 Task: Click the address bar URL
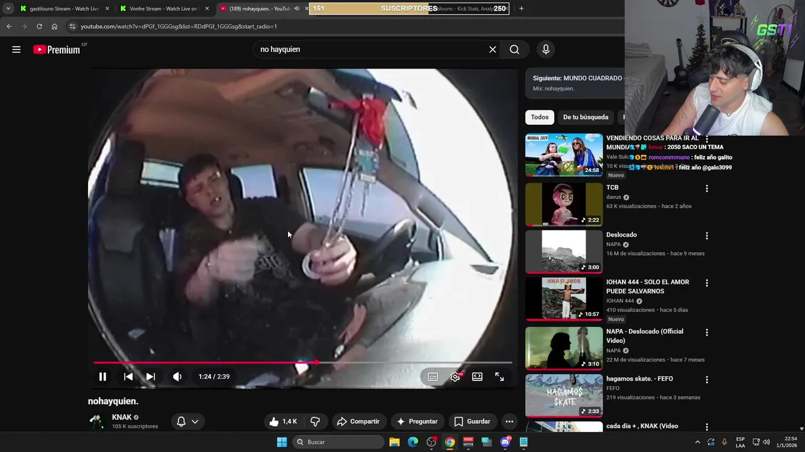[x=179, y=26]
